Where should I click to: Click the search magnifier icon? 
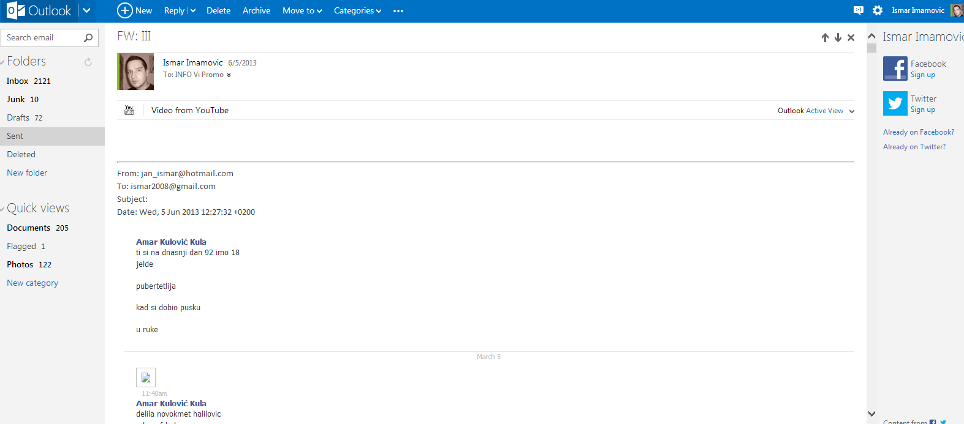click(x=88, y=38)
